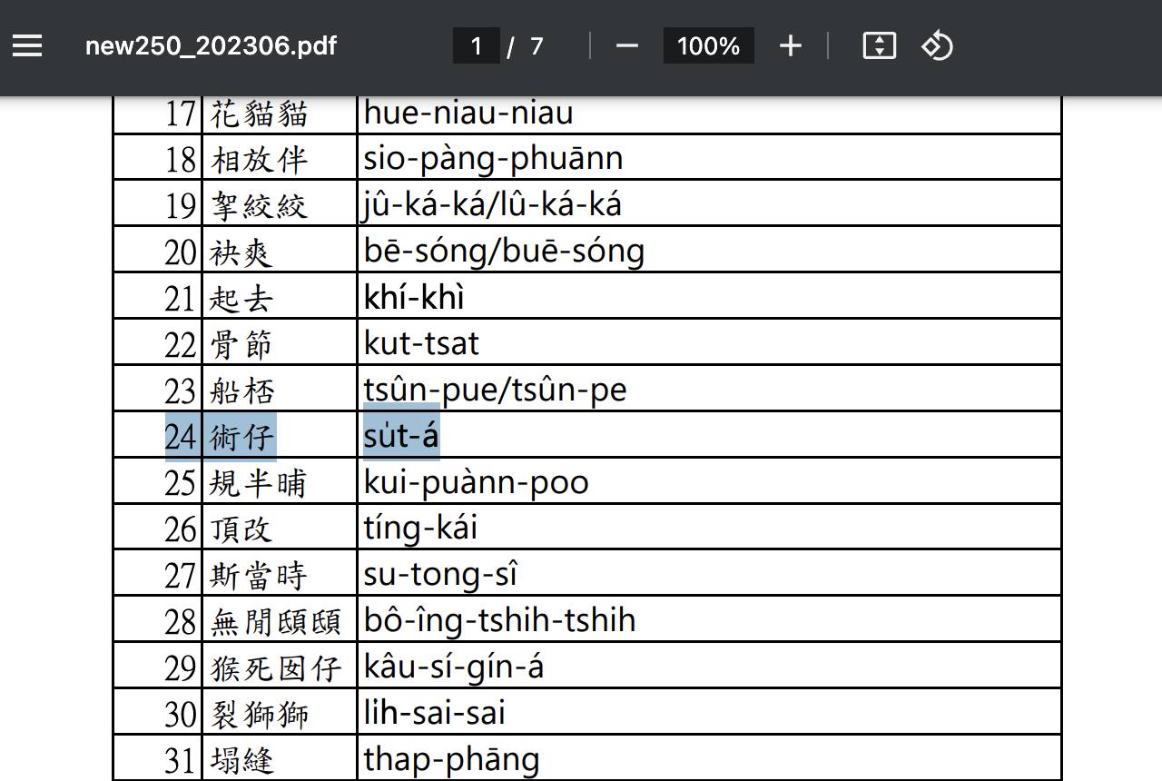This screenshot has width=1162, height=781.
Task: Select 相放伴 in row 18
Action: click(x=260, y=161)
